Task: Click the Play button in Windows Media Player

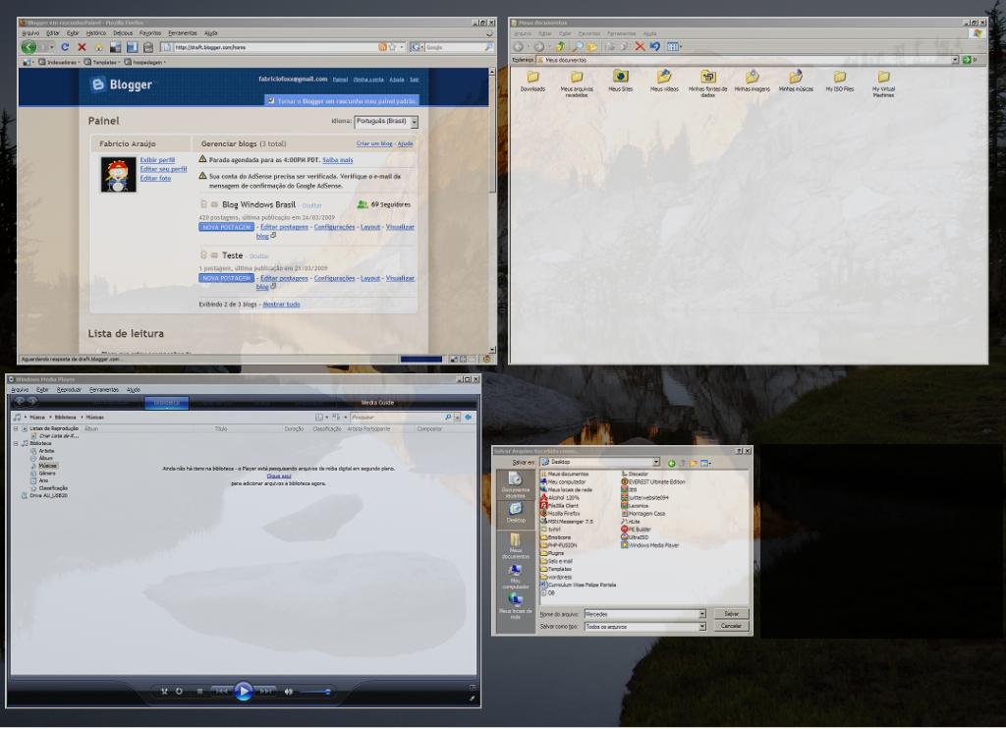Action: pyautogui.click(x=244, y=691)
